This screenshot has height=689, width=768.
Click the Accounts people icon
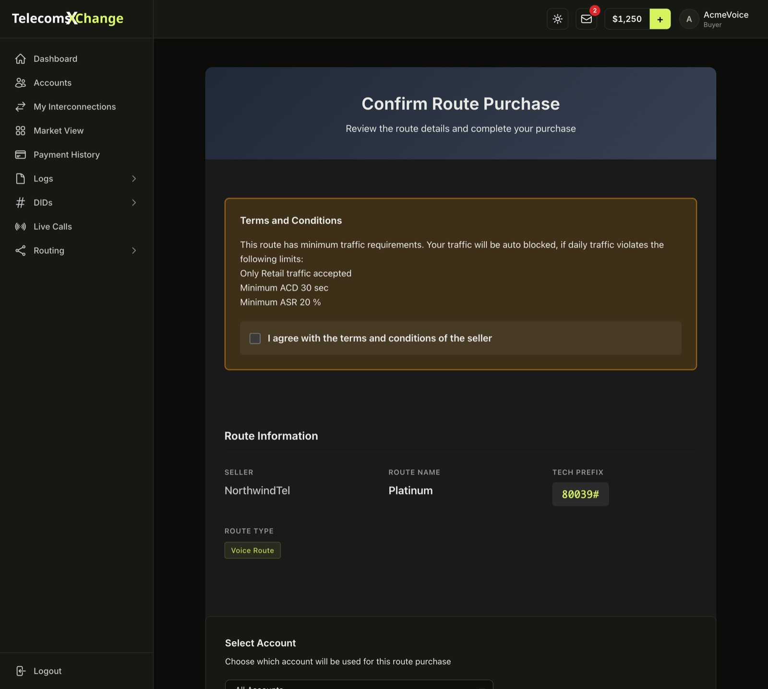pos(20,82)
